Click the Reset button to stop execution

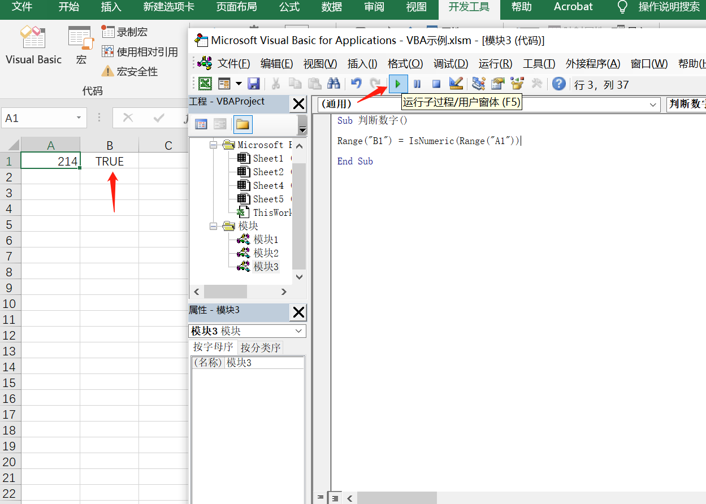(435, 84)
